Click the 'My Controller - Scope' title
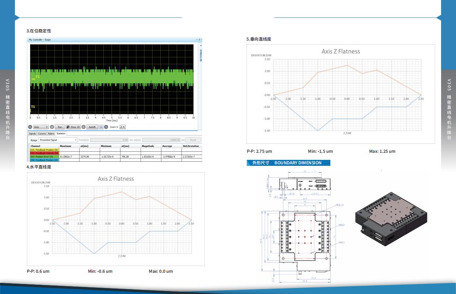This screenshot has width=456, height=294. 40,39
